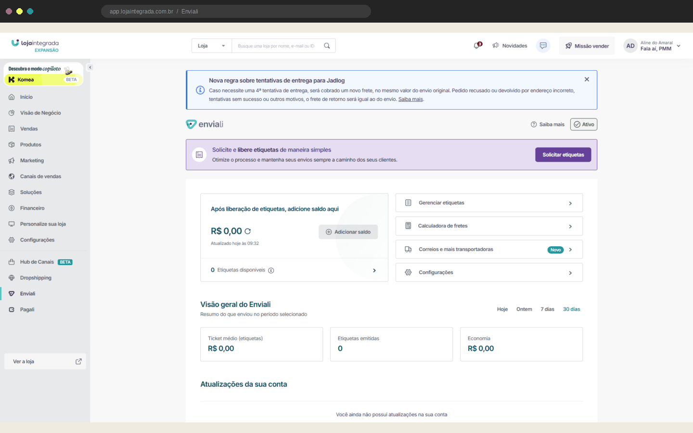
Task: Open the Calculadora de fretes chevron
Action: coord(570,227)
